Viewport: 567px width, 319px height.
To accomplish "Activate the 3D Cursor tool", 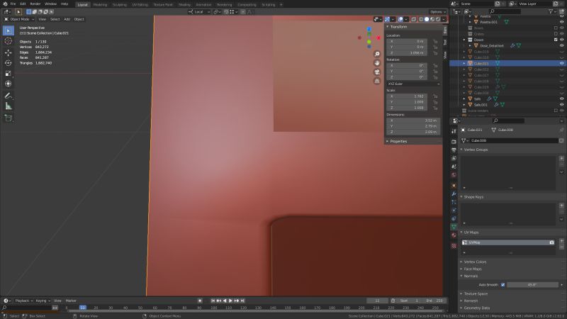I will tap(9, 41).
